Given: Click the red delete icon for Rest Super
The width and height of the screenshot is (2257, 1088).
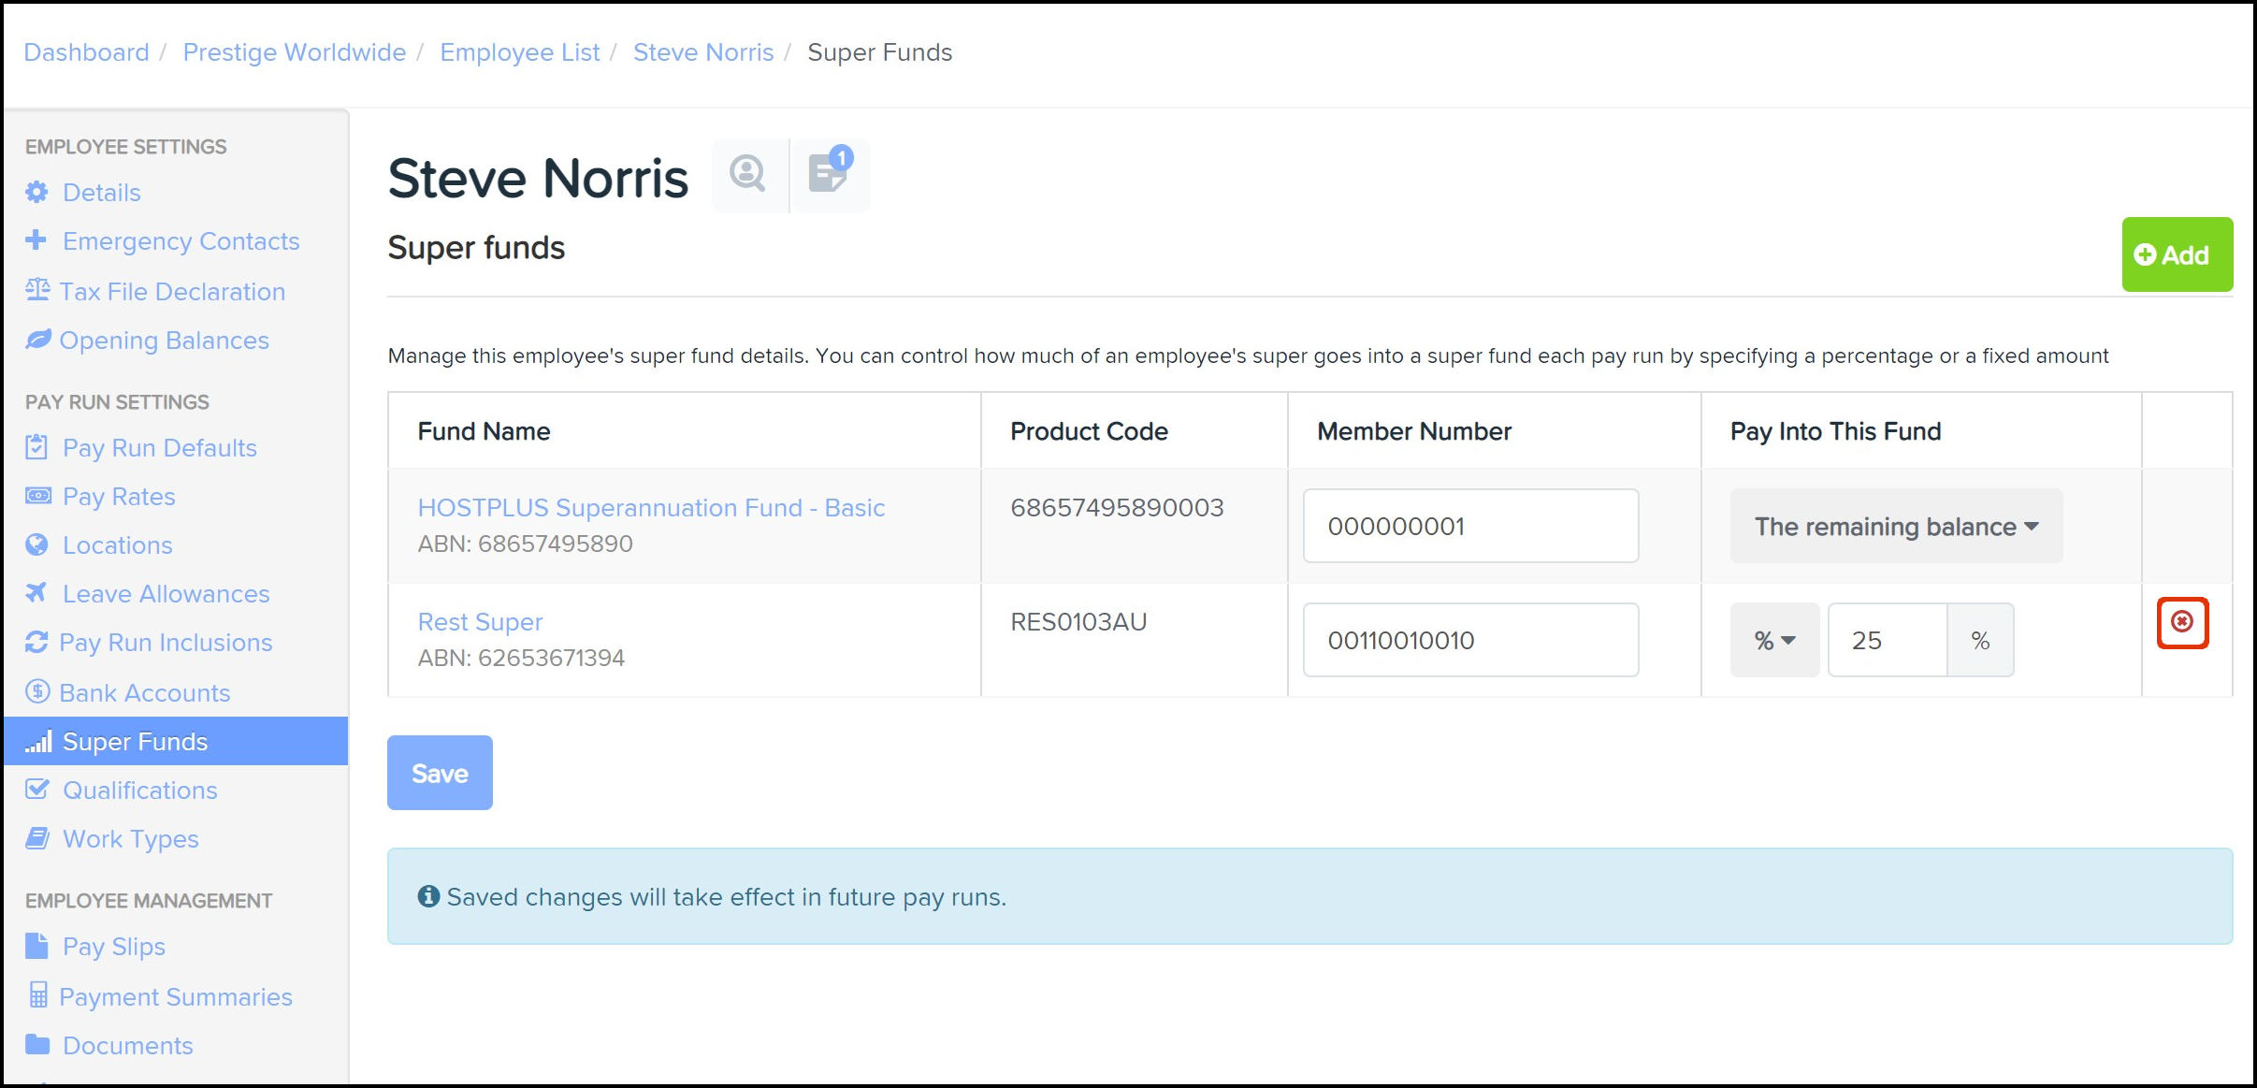Looking at the screenshot, I should point(2181,622).
